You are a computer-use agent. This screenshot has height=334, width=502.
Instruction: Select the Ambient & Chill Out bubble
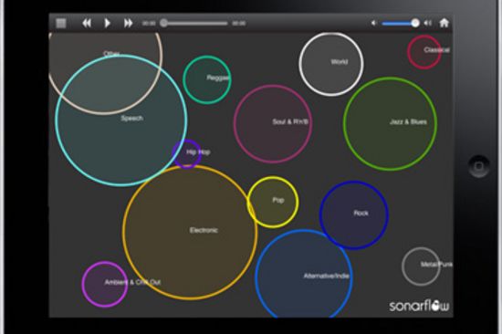[105, 284]
